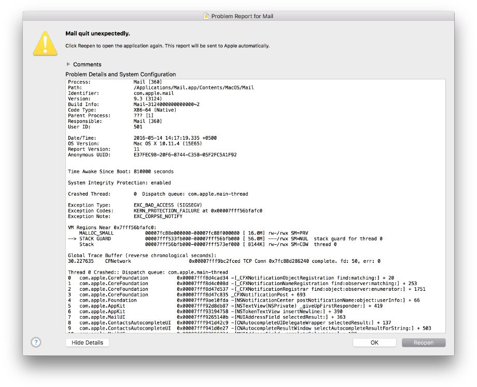Click the Reopen button
477x387 pixels.
point(424,343)
